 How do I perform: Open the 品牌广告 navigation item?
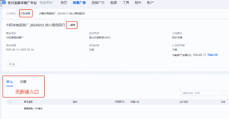[x=98, y=3]
